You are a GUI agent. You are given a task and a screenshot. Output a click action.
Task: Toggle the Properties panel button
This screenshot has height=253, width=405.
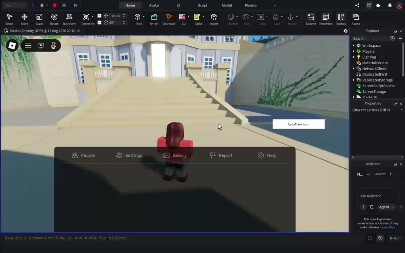click(326, 19)
